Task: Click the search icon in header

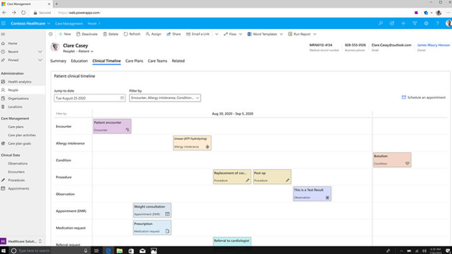Action: pos(381,24)
